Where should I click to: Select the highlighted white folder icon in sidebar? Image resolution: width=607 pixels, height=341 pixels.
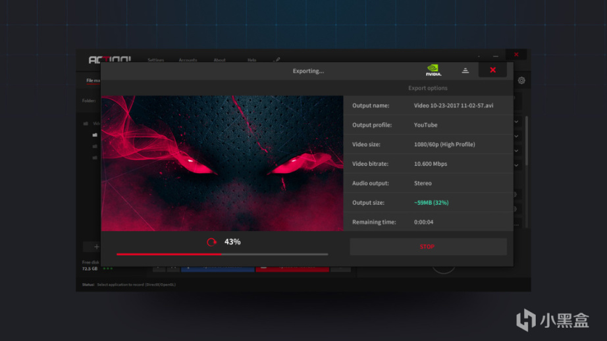[x=95, y=135]
